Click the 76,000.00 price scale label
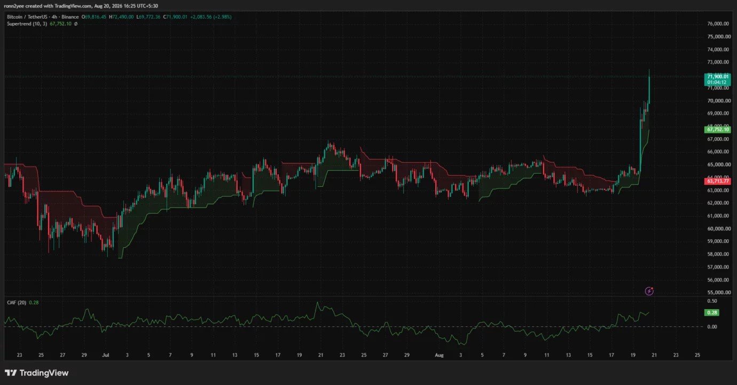This screenshot has height=385, width=737. pyautogui.click(x=718, y=23)
